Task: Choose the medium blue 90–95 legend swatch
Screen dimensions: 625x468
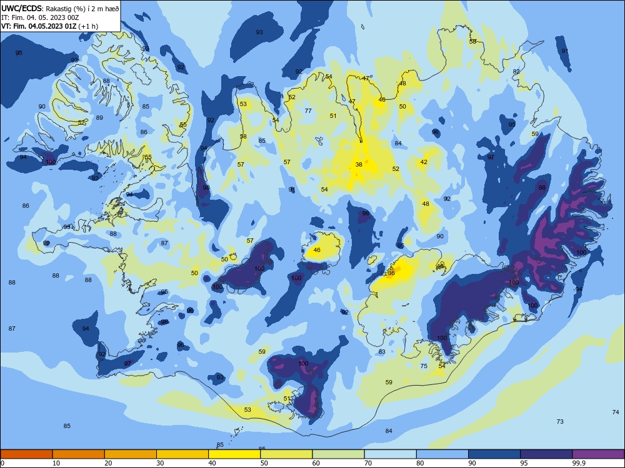Action: [x=494, y=454]
